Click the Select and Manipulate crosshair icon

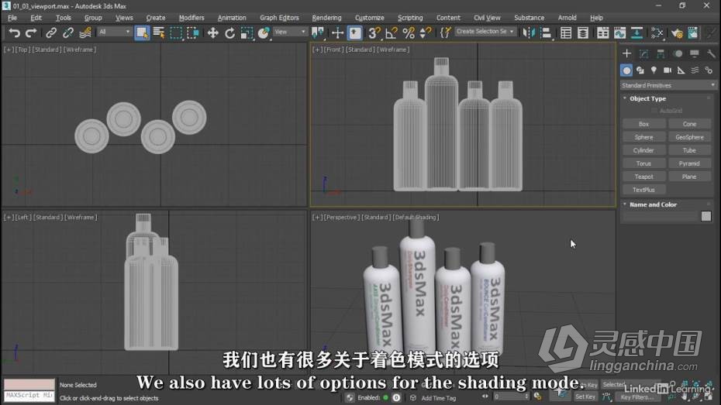click(337, 33)
